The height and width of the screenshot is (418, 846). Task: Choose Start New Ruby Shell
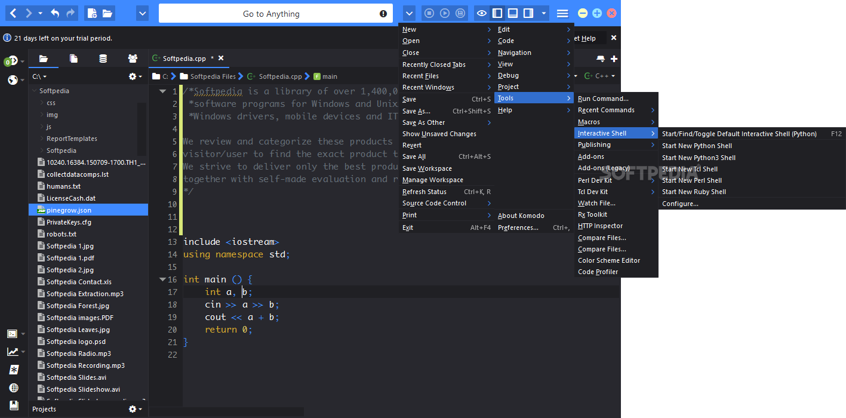tap(752, 192)
